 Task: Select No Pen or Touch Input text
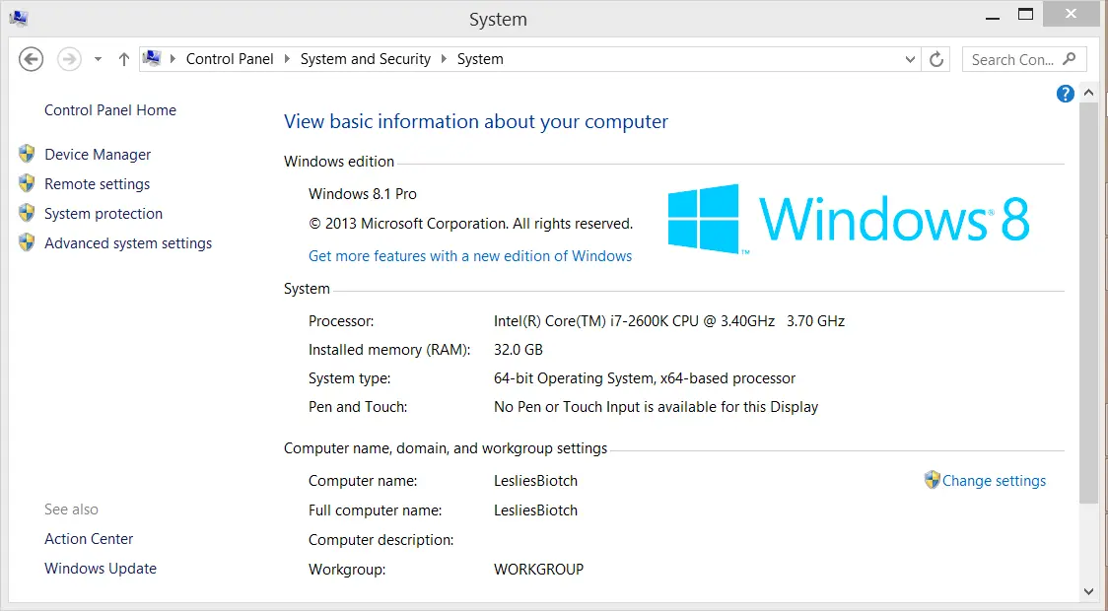pos(656,408)
